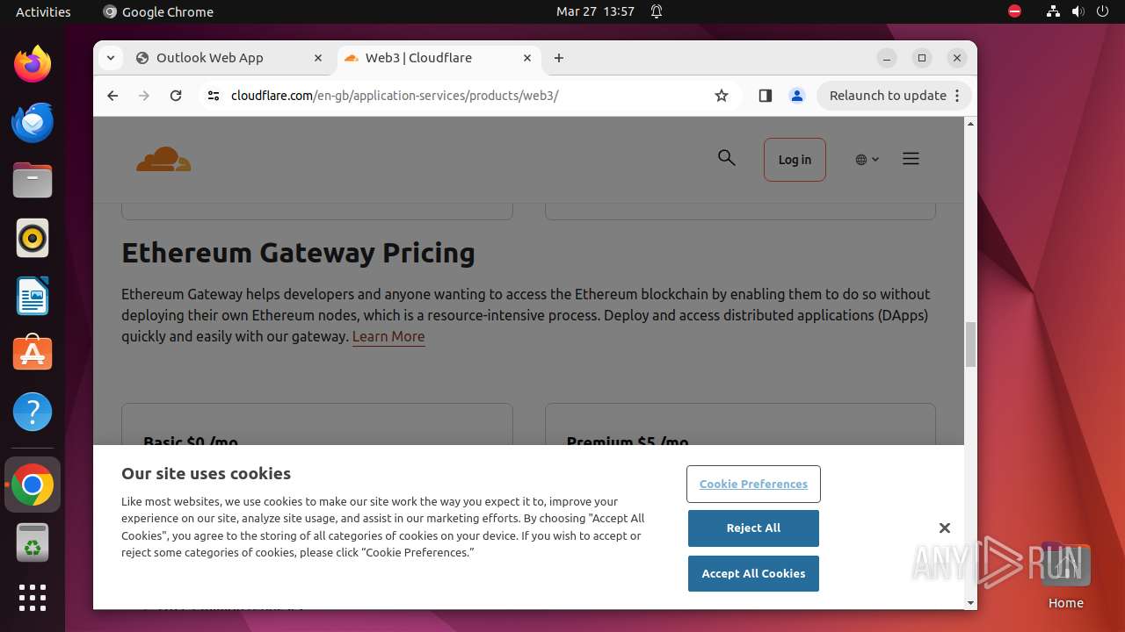Open the tab search dropdown

coord(111,58)
